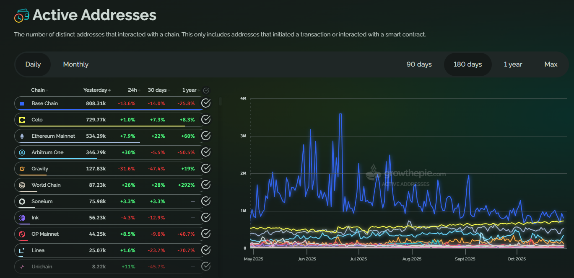Select the 90 days time range
This screenshot has width=574, height=278.
[x=419, y=64]
